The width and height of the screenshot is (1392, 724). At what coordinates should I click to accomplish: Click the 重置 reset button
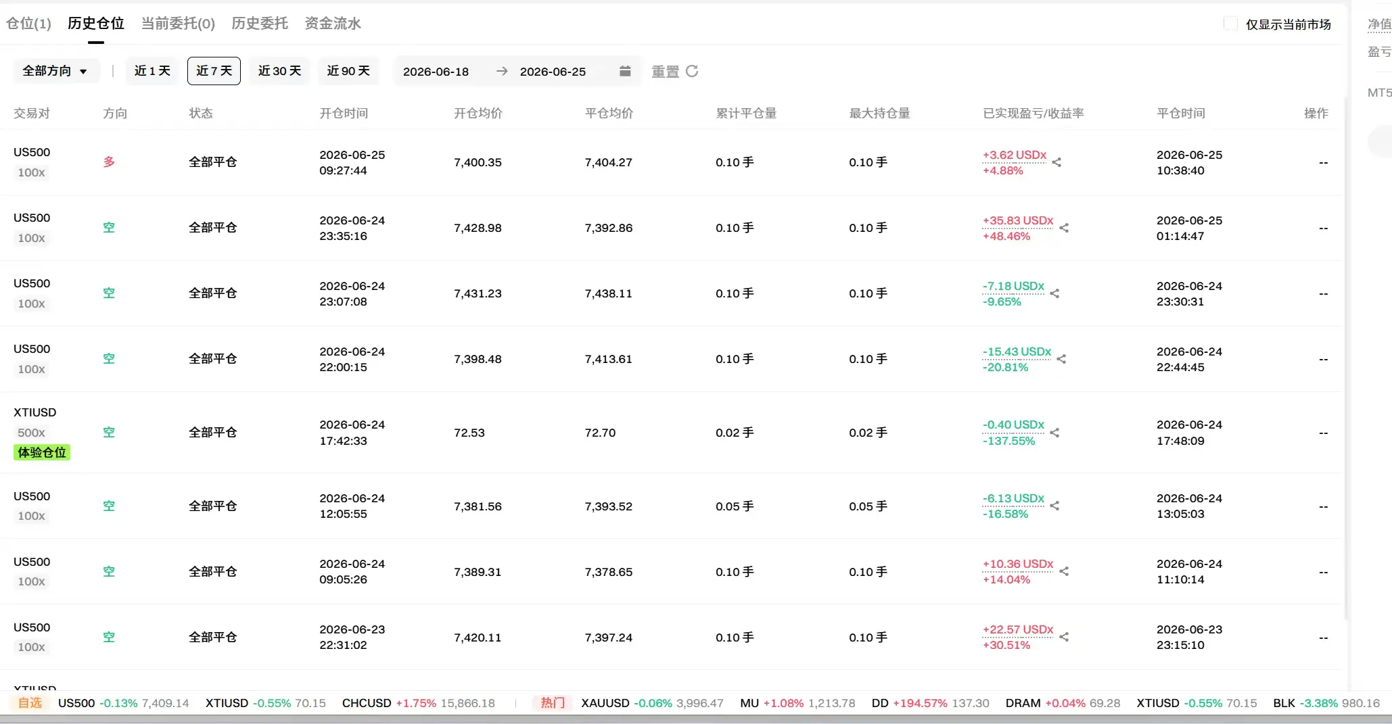665,72
